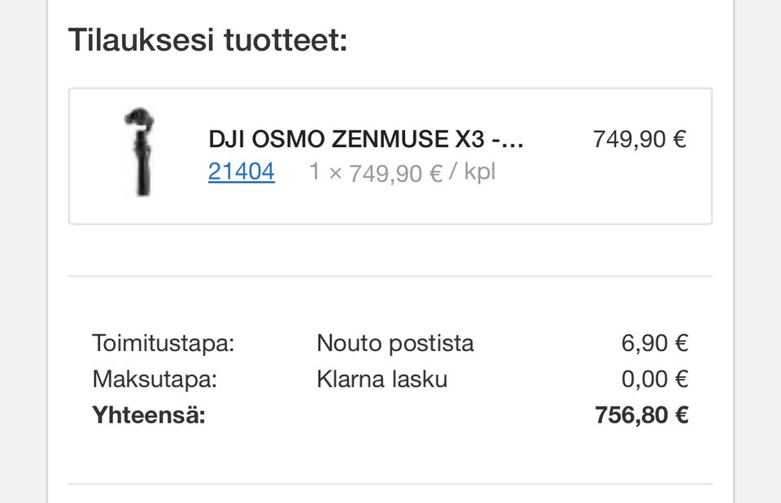Viewport: 781px width, 503px height.
Task: Select the "Nouto postista" delivery method
Action: pos(395,343)
